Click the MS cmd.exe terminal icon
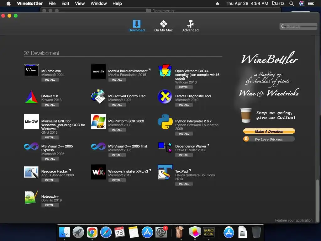 31,70
